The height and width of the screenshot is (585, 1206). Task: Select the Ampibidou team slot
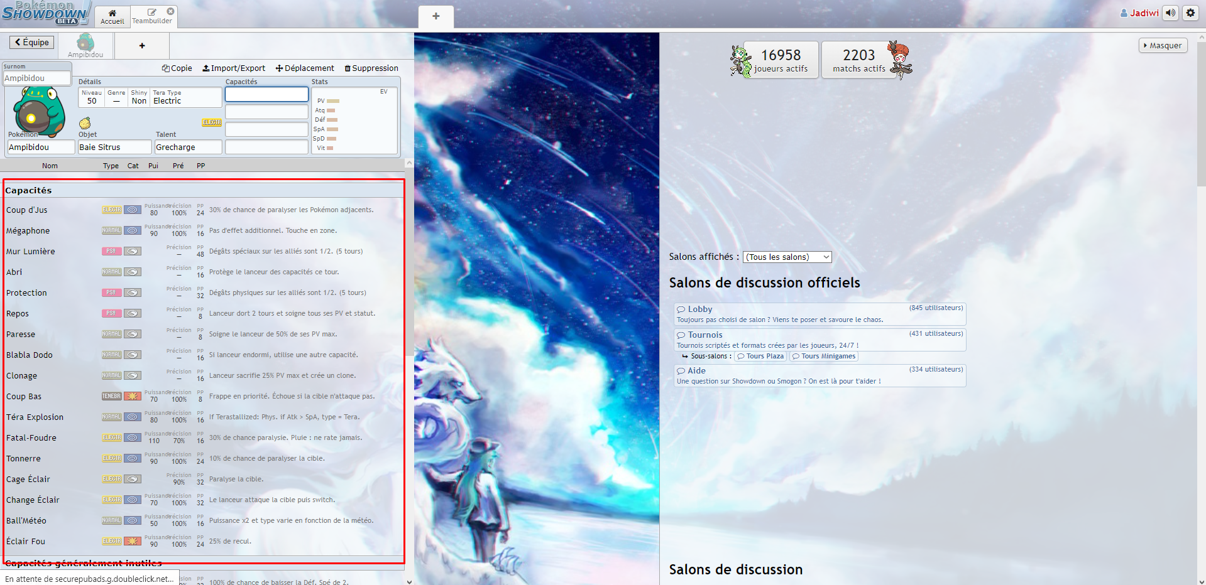point(85,46)
